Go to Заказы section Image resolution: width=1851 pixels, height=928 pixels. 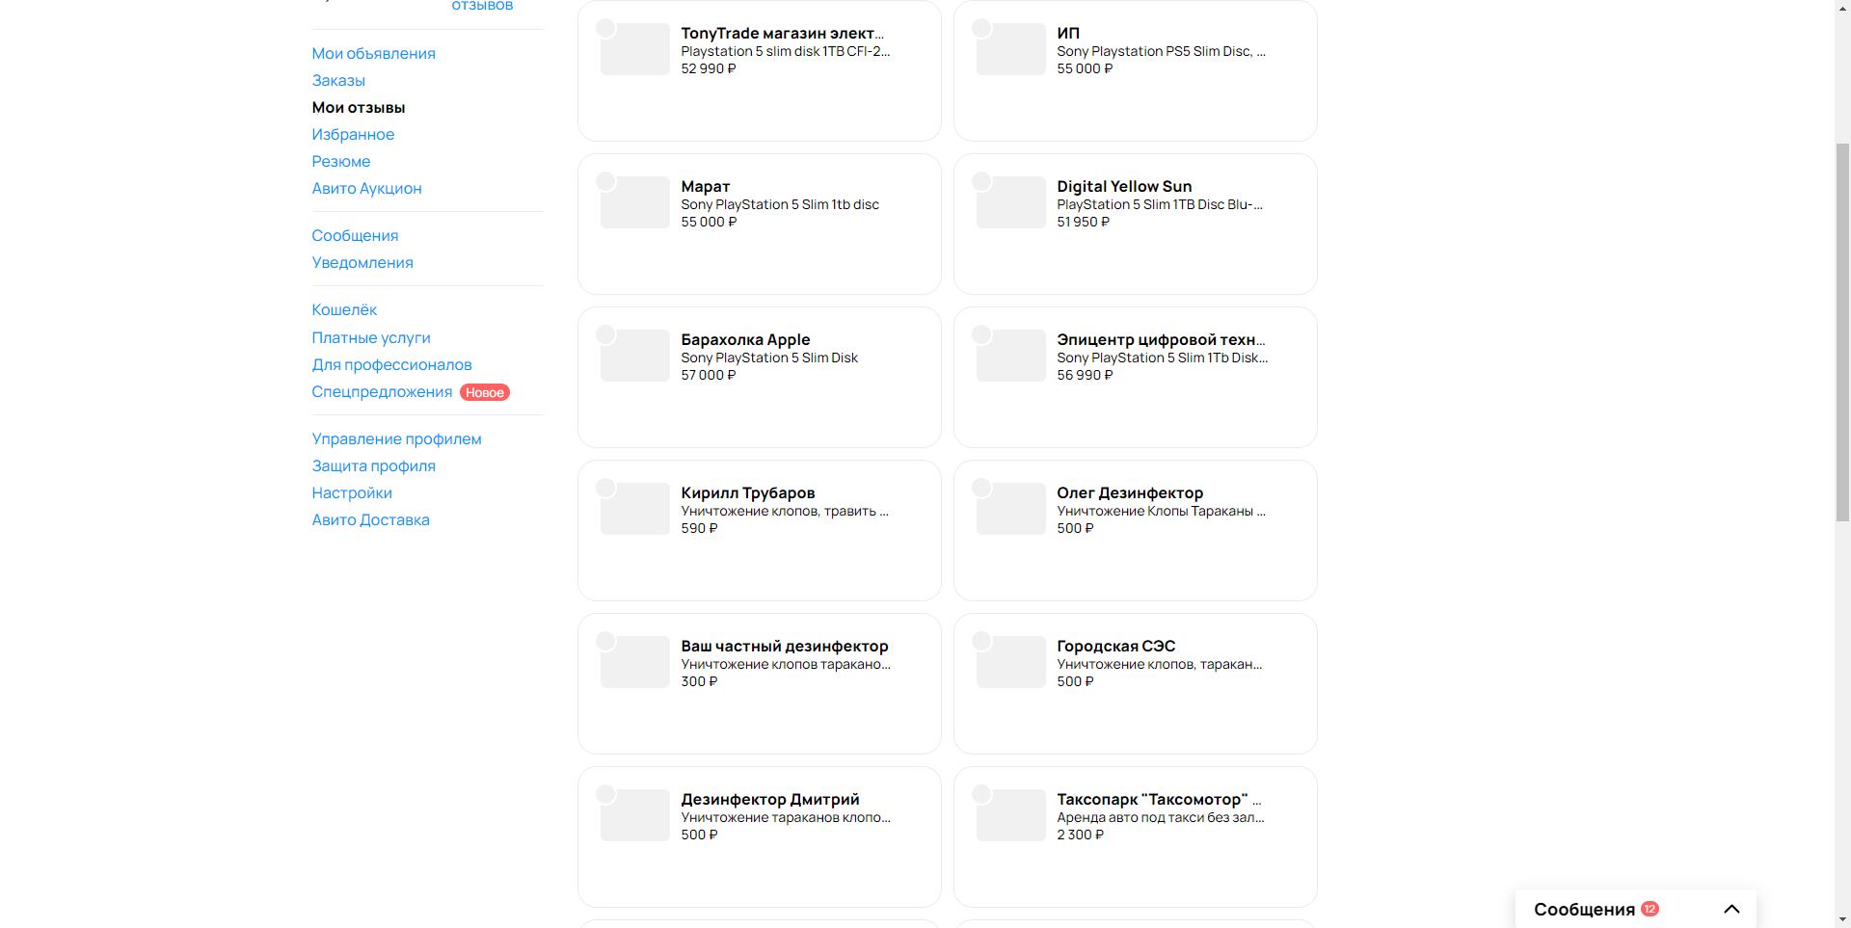point(338,81)
